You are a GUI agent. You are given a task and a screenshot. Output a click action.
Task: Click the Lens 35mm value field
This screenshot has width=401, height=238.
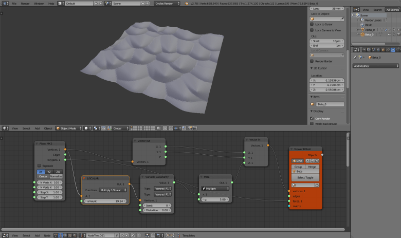click(327, 9)
